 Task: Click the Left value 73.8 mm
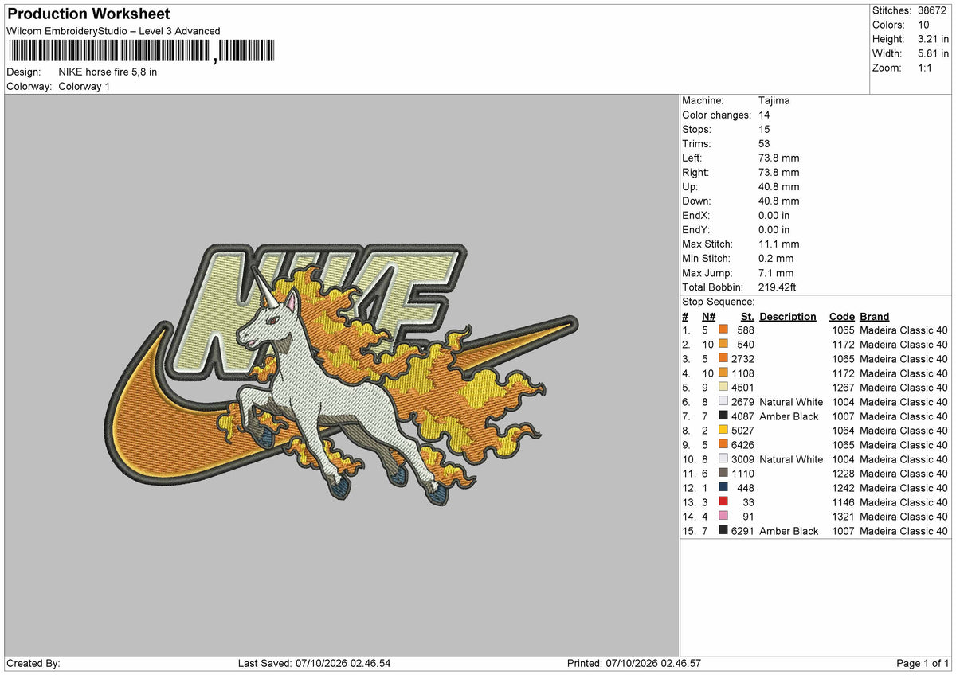(x=779, y=158)
